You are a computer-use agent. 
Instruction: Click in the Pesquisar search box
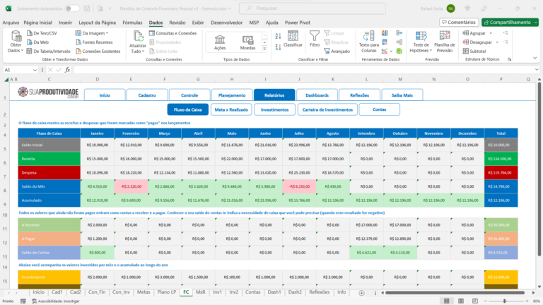tap(313, 8)
